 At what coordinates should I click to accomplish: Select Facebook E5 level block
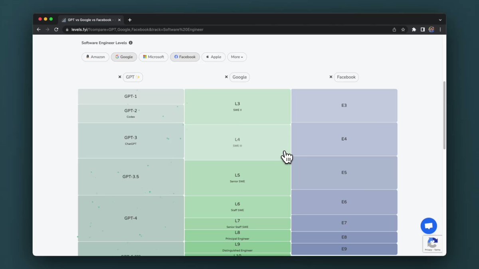344,173
